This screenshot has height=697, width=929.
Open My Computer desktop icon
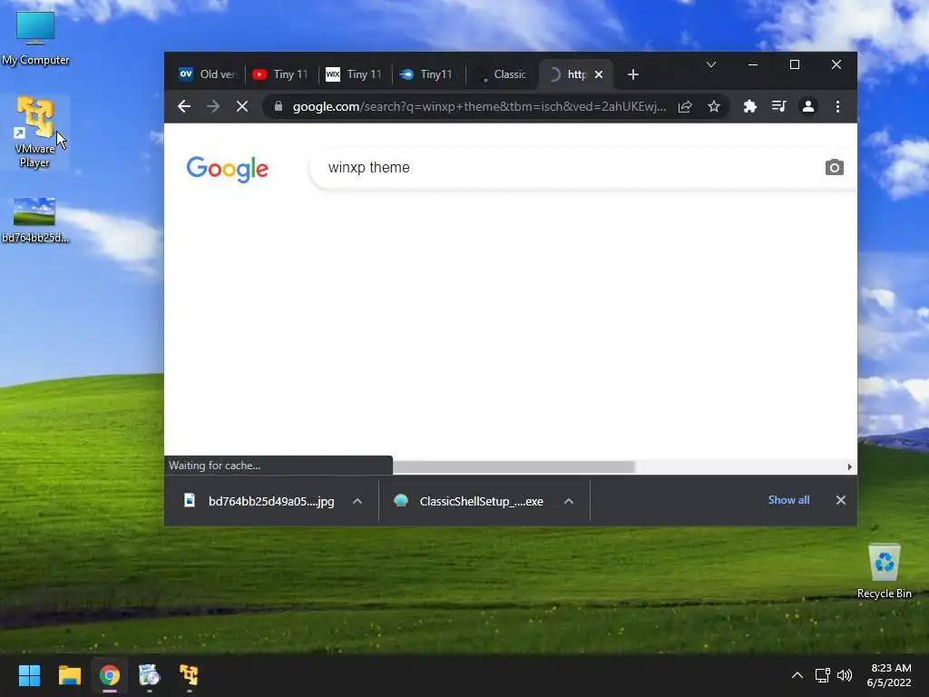point(35,38)
